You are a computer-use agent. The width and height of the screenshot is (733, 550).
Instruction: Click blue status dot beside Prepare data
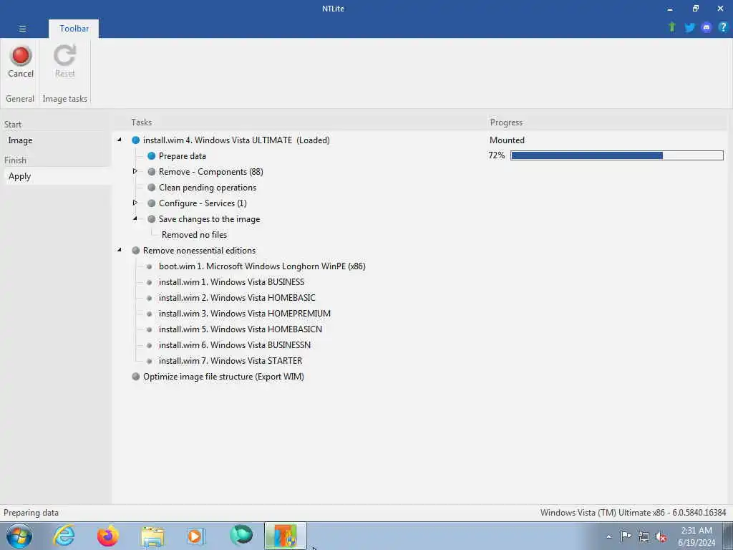coord(152,155)
